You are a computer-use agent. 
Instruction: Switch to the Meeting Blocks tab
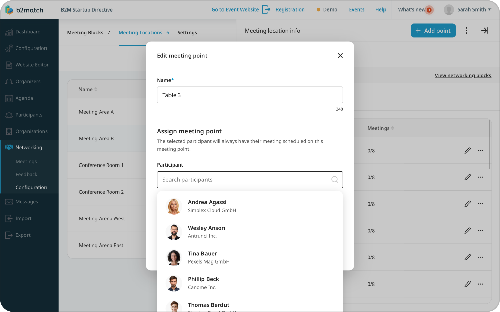tap(88, 33)
